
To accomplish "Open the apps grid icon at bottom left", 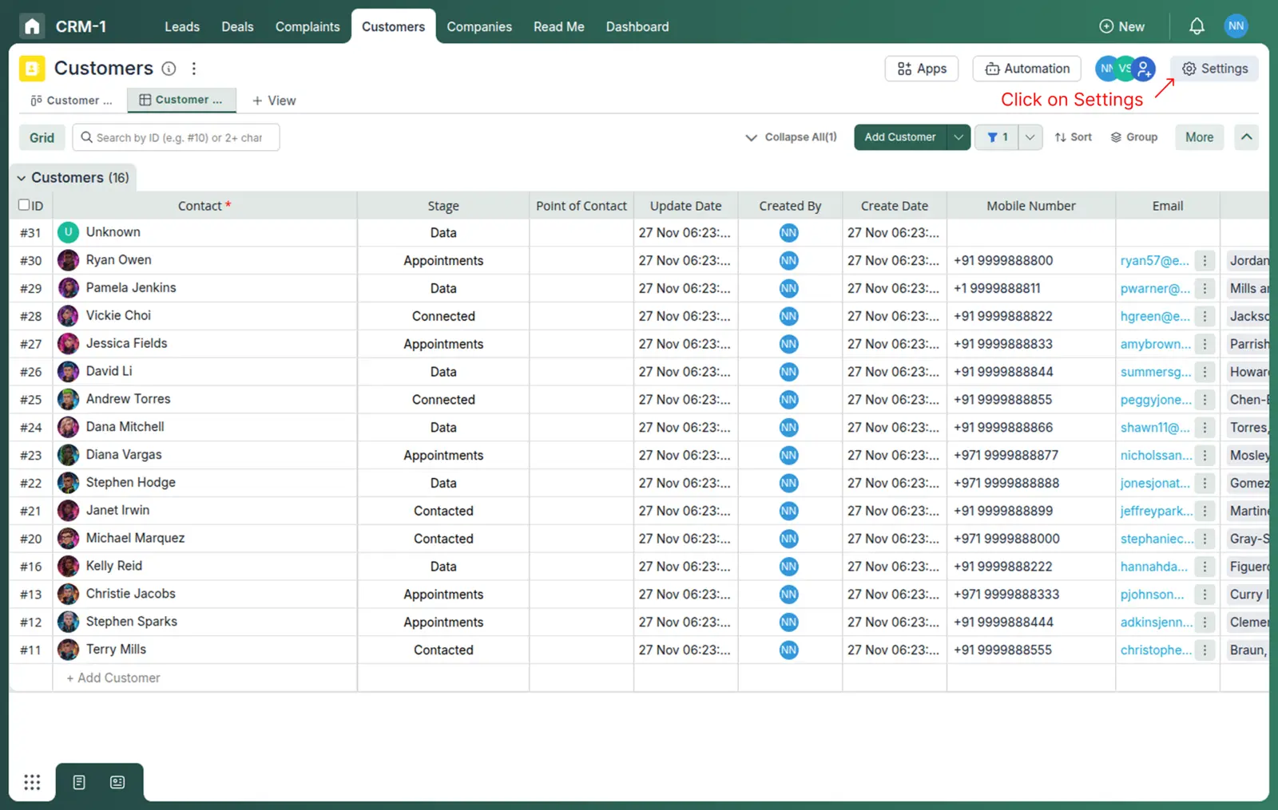I will click(x=32, y=782).
